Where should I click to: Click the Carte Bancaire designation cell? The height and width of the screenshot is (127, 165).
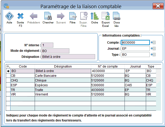63,76
